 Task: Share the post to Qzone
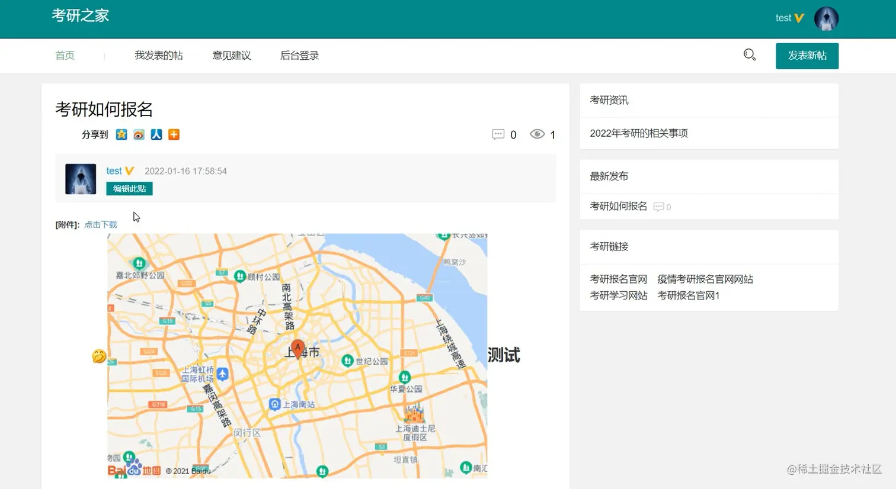click(121, 134)
